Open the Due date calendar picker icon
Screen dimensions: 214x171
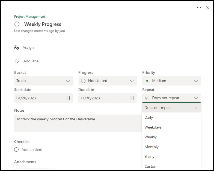click(132, 98)
